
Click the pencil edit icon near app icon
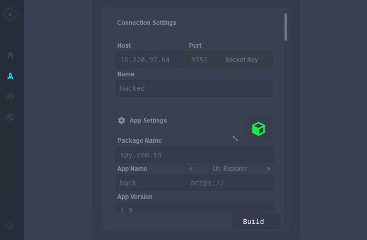[235, 138]
